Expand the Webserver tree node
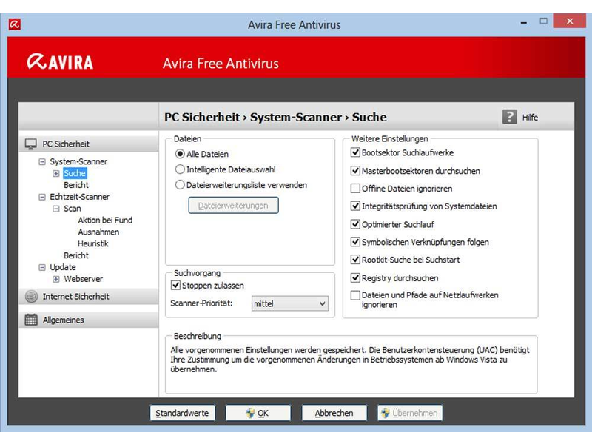Viewport: 592px width, 444px height. click(x=56, y=279)
